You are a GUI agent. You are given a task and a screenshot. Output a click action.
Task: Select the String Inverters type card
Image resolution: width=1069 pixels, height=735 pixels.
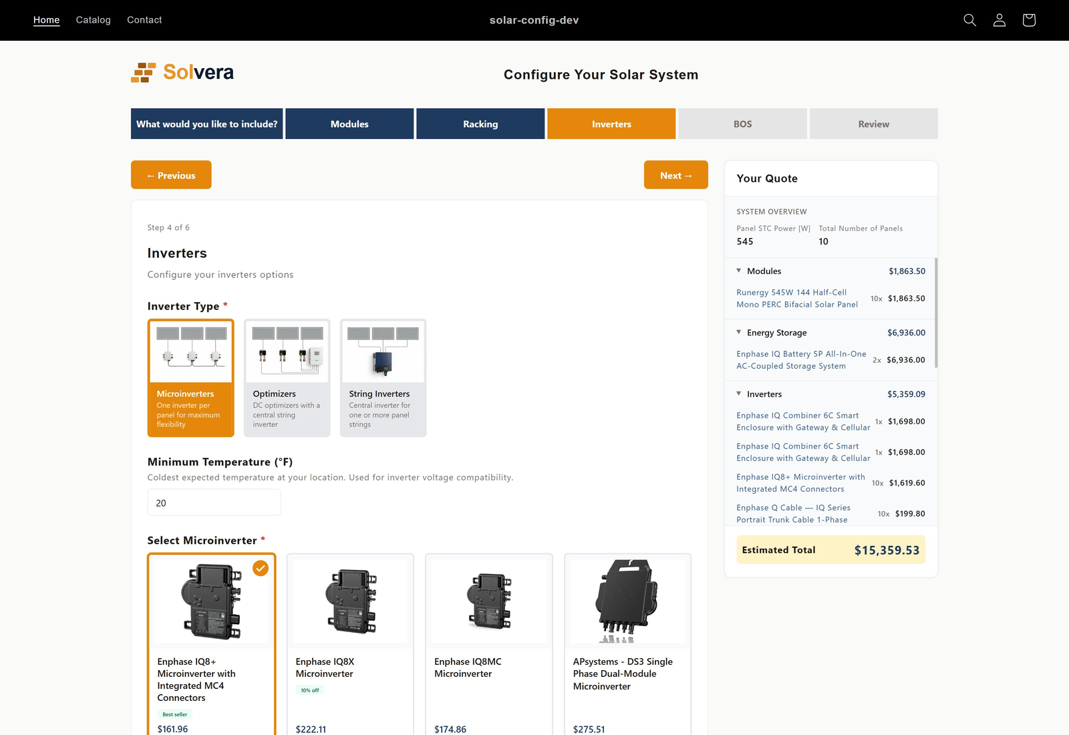[384, 378]
